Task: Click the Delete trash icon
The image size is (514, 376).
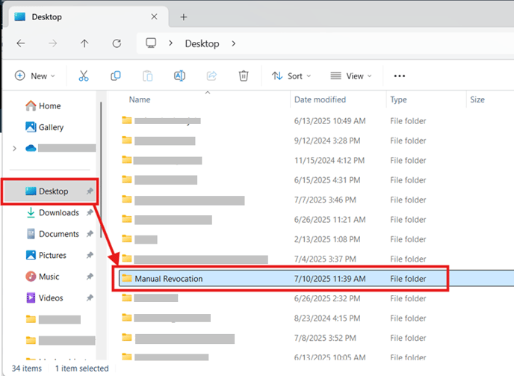Action: point(244,75)
